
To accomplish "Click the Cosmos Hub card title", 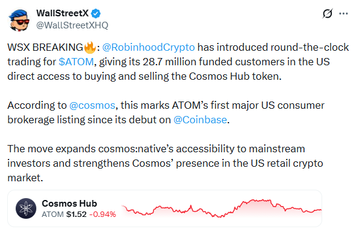I will point(70,204).
